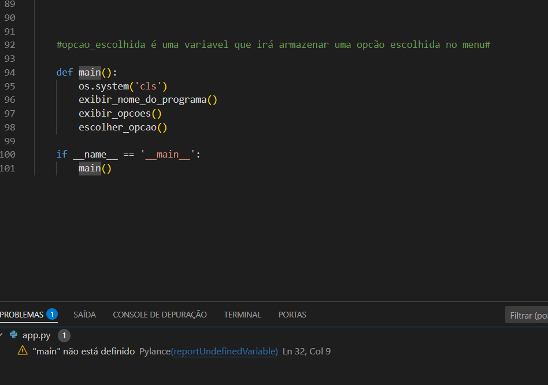Switch to the PROBLEMAS tab

point(22,315)
